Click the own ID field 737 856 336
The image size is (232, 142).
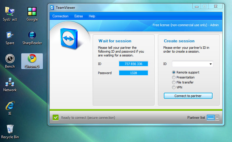point(133,64)
